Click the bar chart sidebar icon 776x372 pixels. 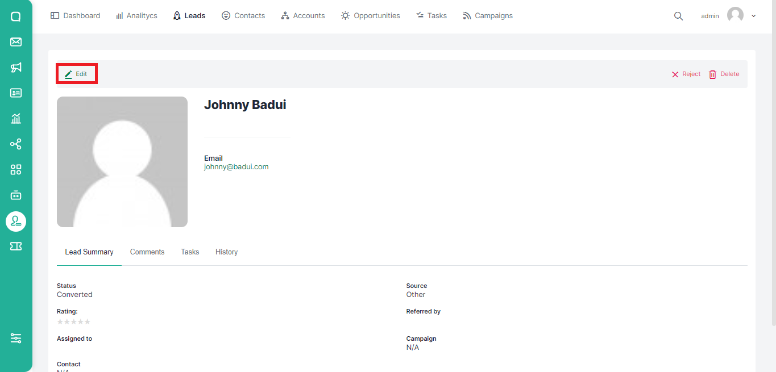coord(16,119)
